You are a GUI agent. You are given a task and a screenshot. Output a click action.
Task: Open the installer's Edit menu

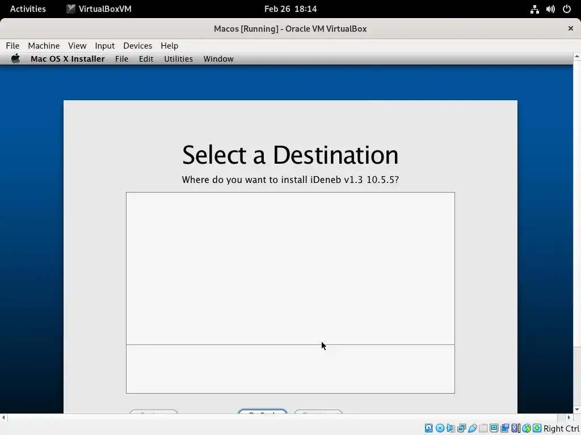pyautogui.click(x=146, y=59)
